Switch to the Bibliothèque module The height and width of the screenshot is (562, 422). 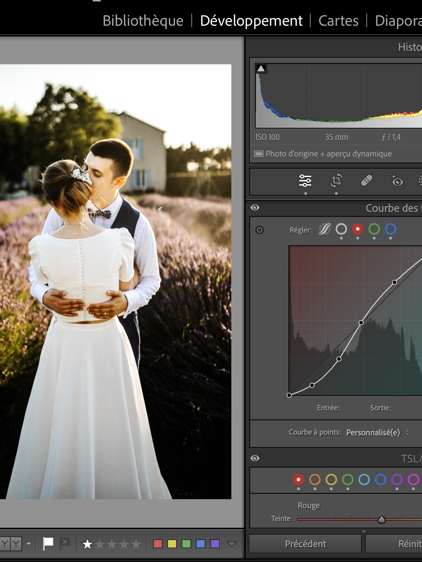[x=143, y=21]
